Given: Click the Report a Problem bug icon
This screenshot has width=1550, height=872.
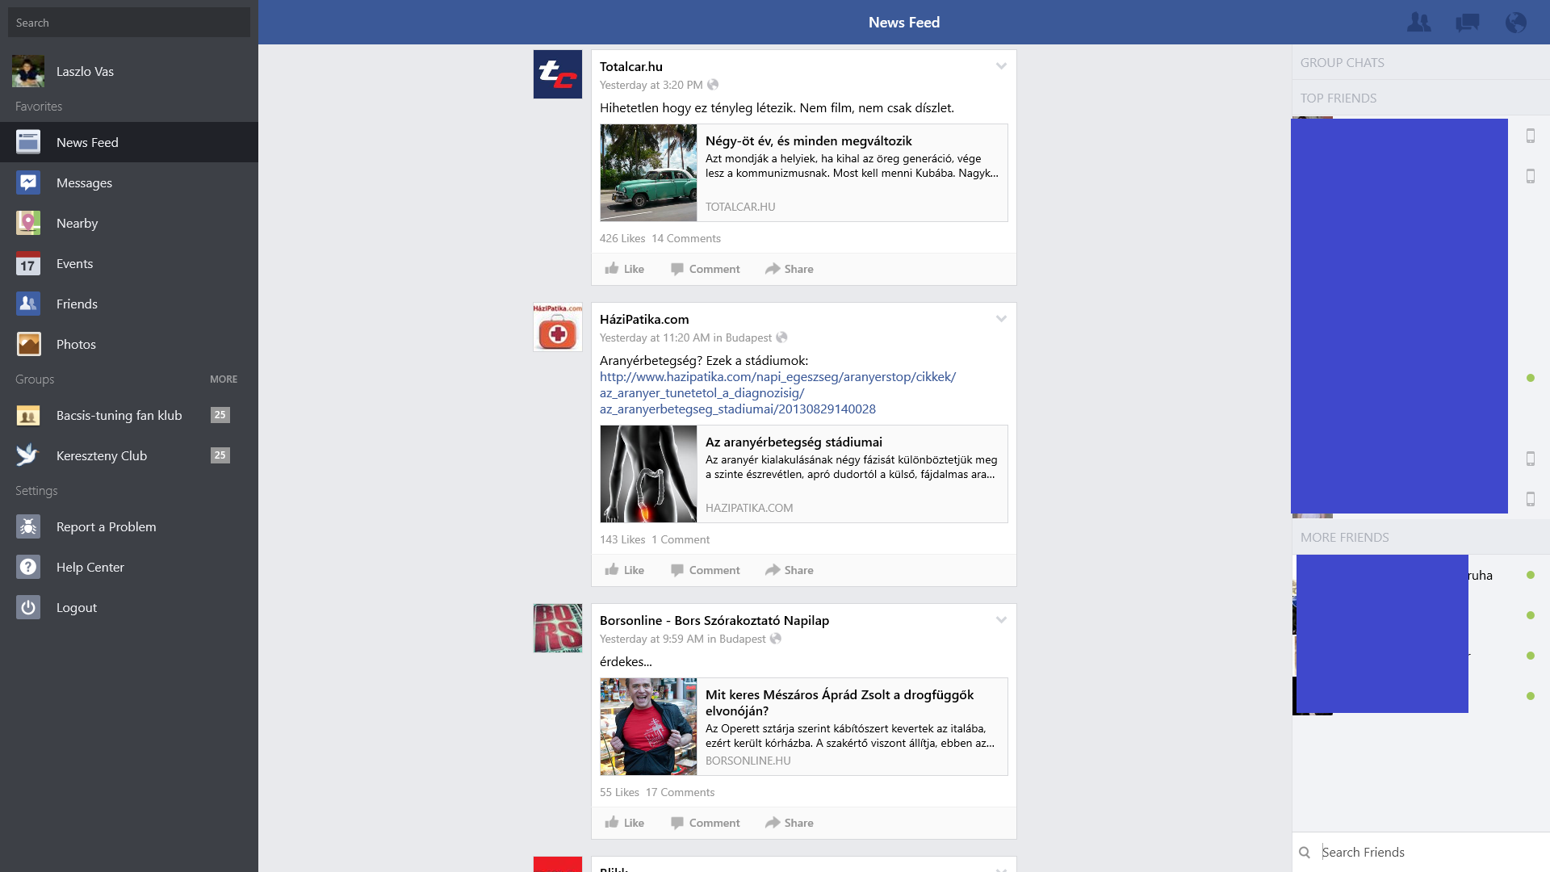Looking at the screenshot, I should 28,526.
